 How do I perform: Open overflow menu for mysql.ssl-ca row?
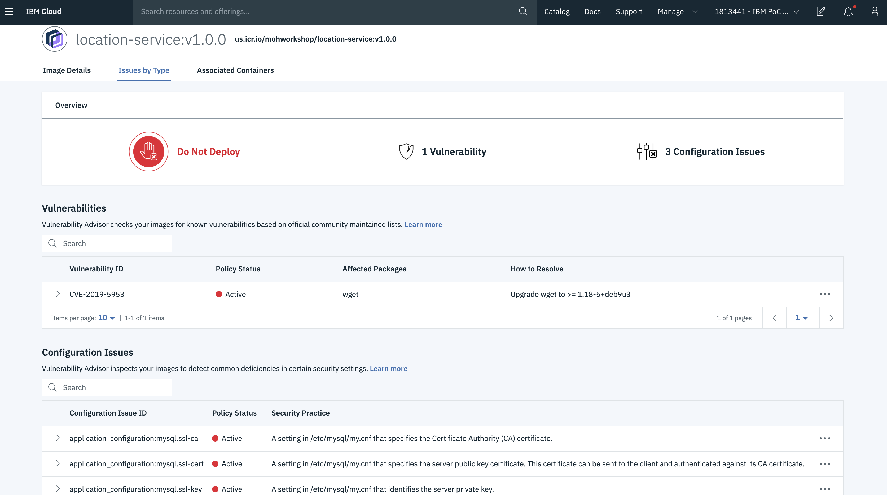click(x=825, y=439)
